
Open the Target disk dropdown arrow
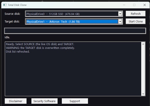click(x=120, y=21)
